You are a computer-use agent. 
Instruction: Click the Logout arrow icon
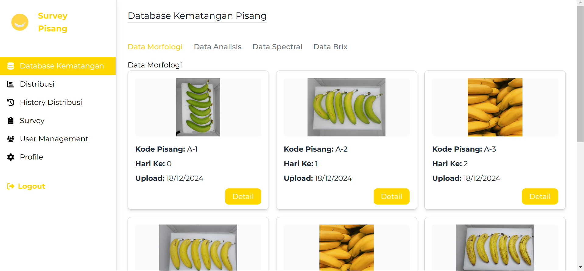pos(10,186)
